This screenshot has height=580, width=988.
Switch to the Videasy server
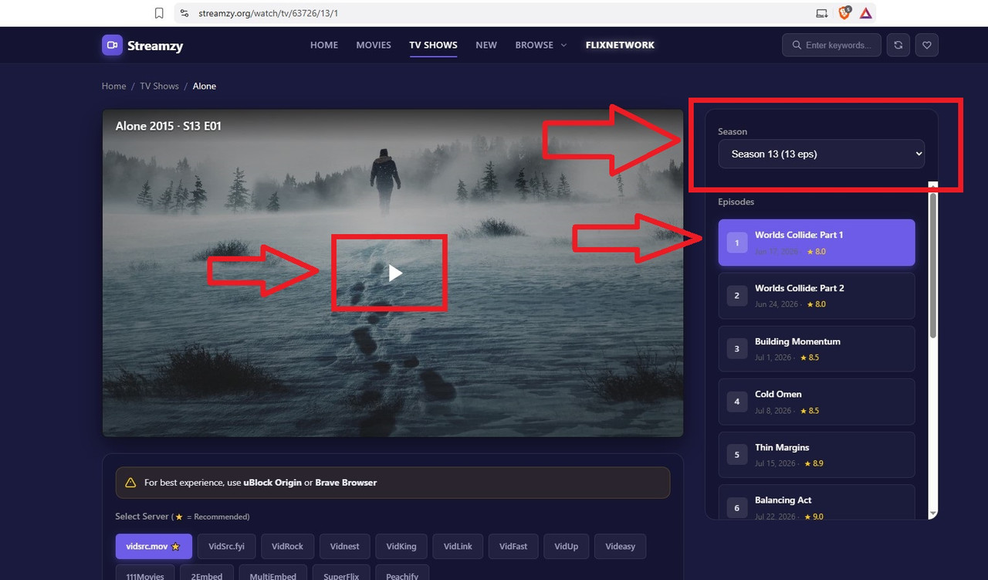[x=621, y=546]
